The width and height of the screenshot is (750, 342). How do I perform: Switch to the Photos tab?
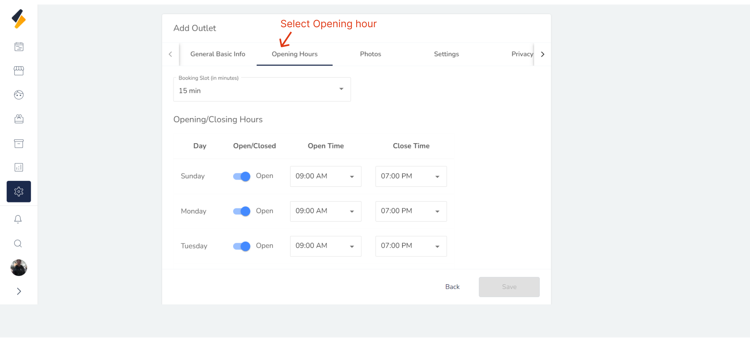pyautogui.click(x=370, y=54)
